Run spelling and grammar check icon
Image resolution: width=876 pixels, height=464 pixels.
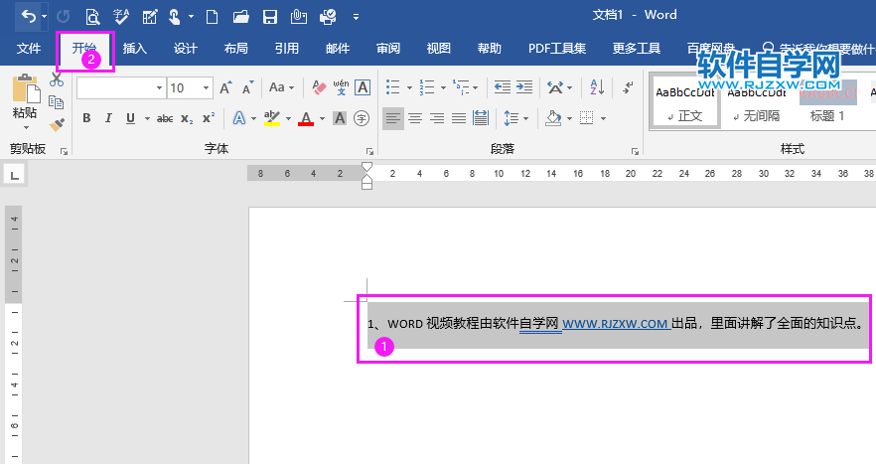click(x=121, y=17)
